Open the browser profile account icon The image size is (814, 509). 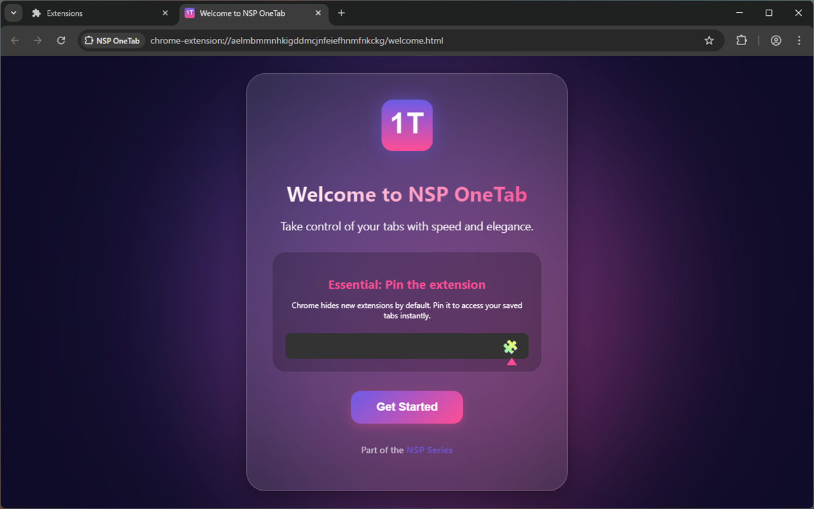(776, 40)
